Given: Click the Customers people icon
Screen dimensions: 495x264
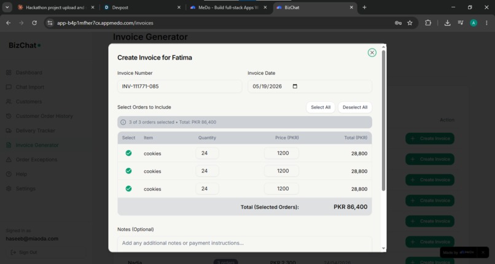Looking at the screenshot, I should [x=9, y=101].
